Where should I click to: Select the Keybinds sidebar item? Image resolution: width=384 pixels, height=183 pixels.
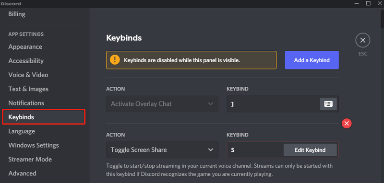click(x=44, y=117)
